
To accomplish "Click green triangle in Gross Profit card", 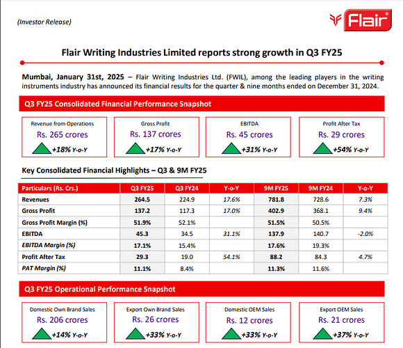I will click(x=135, y=148).
